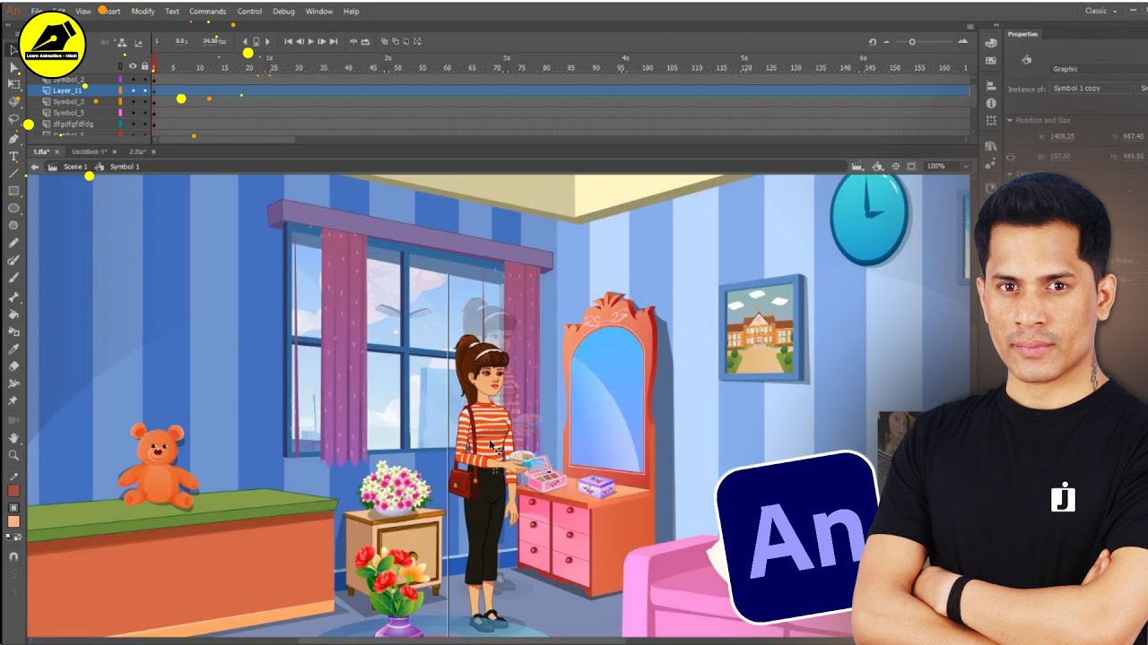Click the Edit Symbols icon above stage
This screenshot has height=645, width=1148.
click(x=877, y=167)
